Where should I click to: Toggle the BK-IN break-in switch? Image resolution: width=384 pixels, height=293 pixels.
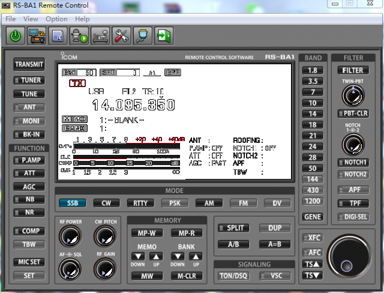(x=29, y=134)
